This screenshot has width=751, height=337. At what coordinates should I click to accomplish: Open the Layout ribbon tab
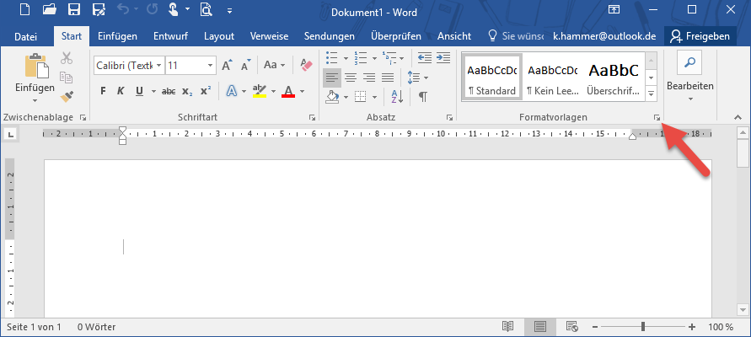(219, 36)
